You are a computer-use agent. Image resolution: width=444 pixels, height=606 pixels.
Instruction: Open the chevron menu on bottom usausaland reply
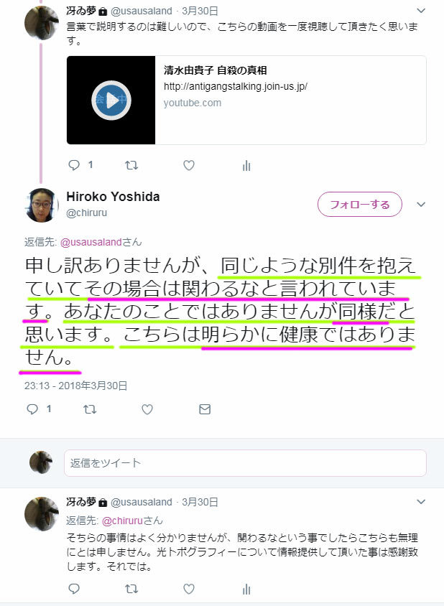click(x=421, y=502)
